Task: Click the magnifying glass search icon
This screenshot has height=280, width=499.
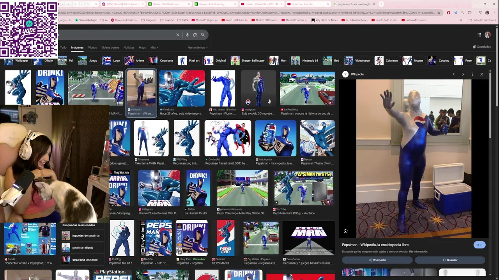Action: 203,35
